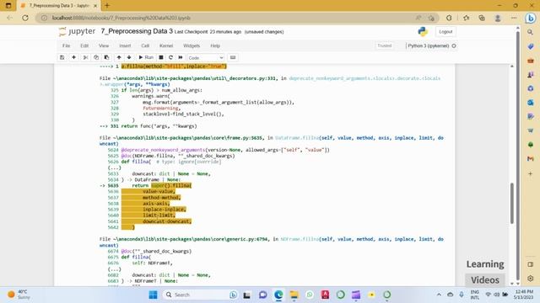Open the Insert menu in Jupyter
The image size is (540, 303).
point(125,45)
